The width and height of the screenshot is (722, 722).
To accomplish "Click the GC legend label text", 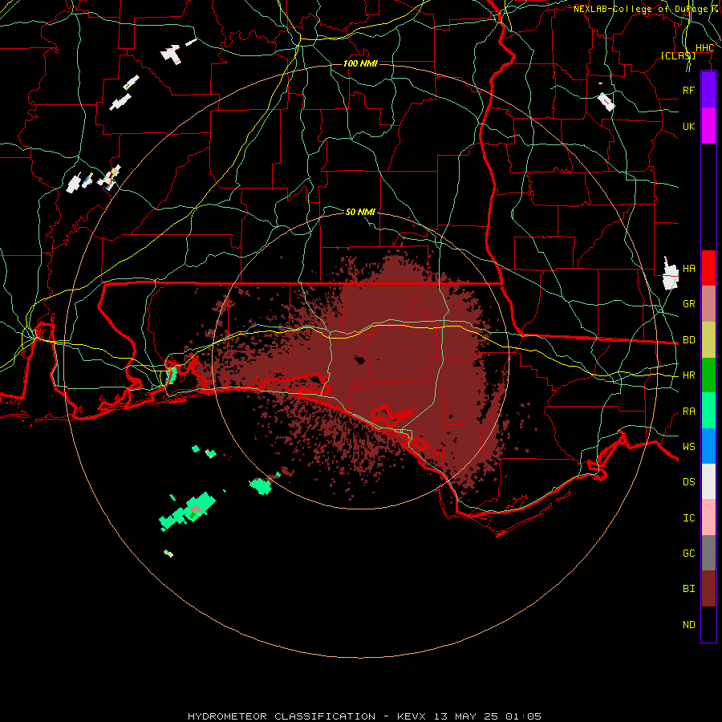I will tap(688, 554).
